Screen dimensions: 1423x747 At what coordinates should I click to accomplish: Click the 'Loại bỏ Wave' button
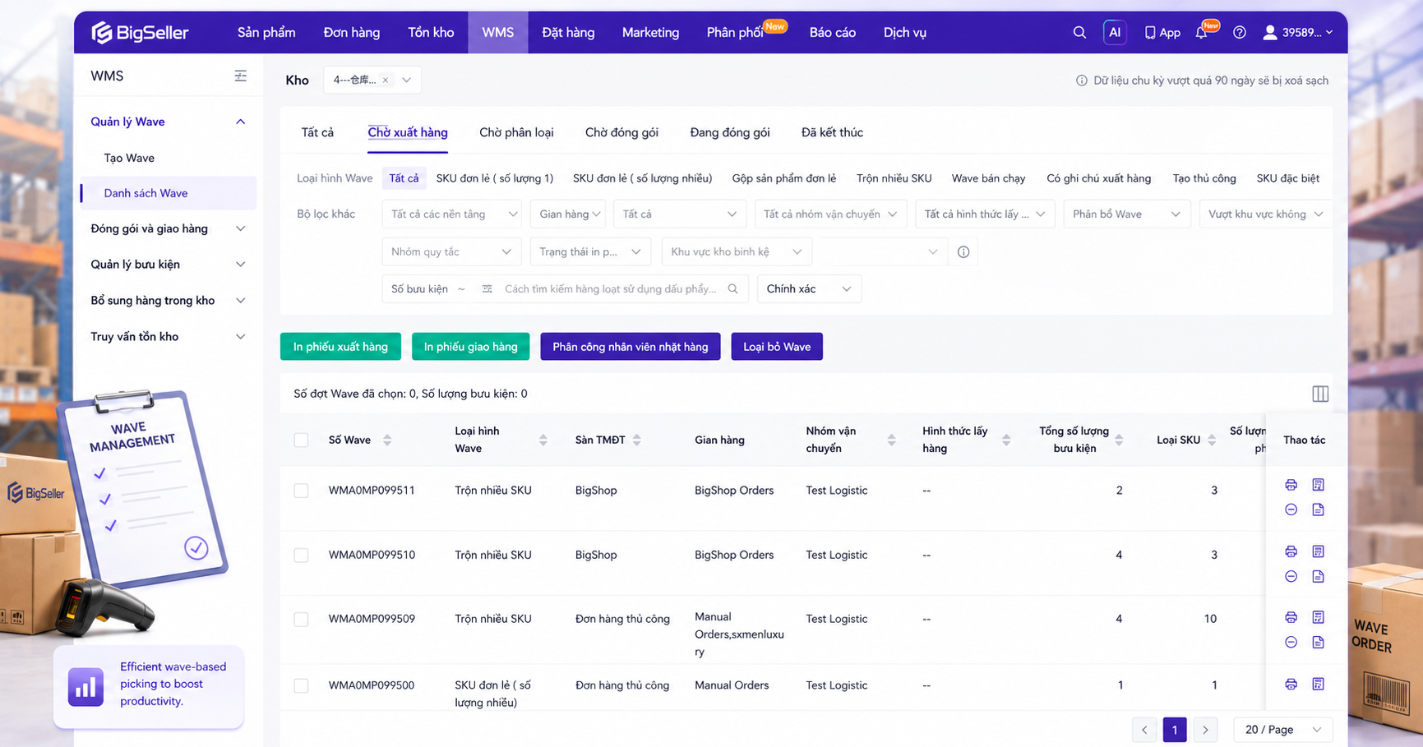tap(777, 347)
